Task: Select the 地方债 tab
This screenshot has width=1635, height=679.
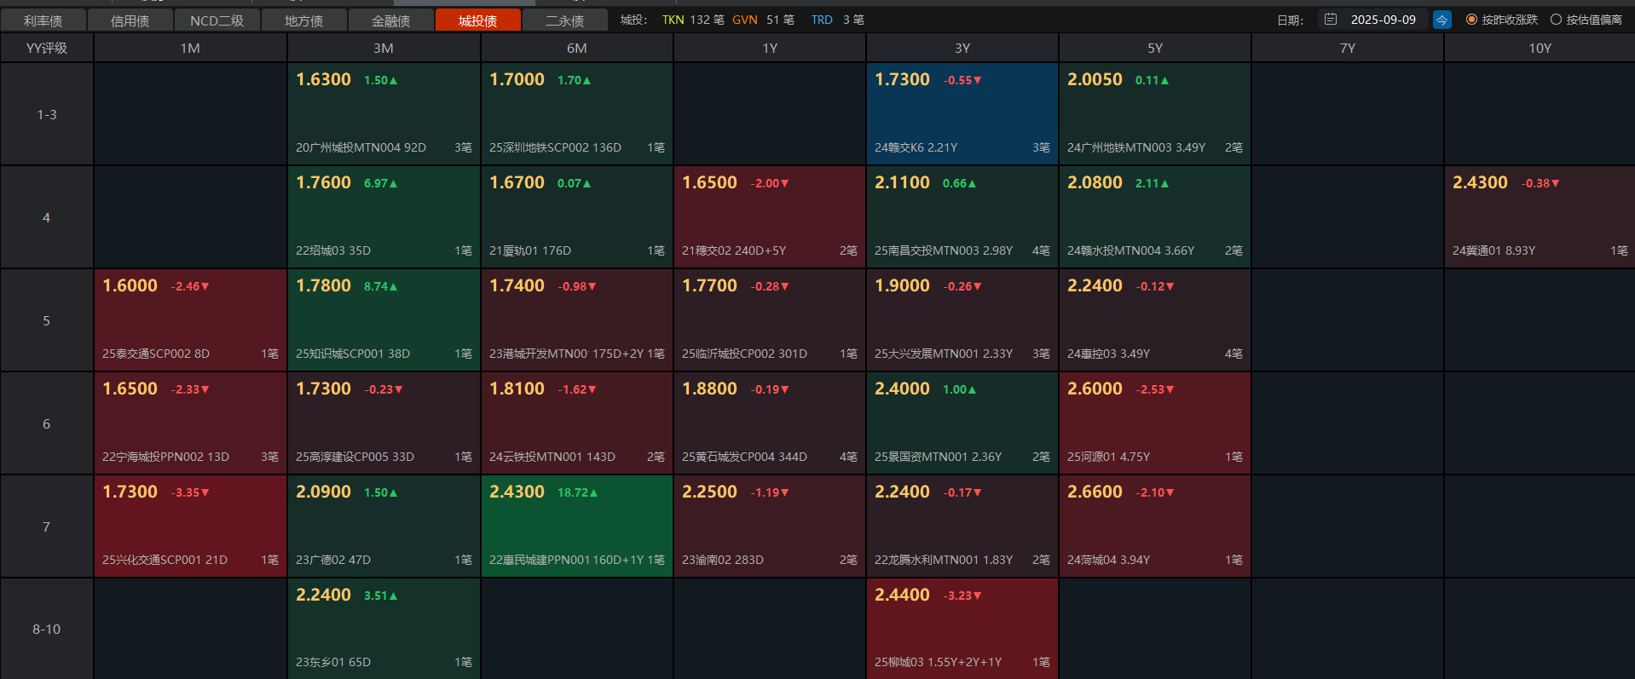Action: pyautogui.click(x=304, y=20)
